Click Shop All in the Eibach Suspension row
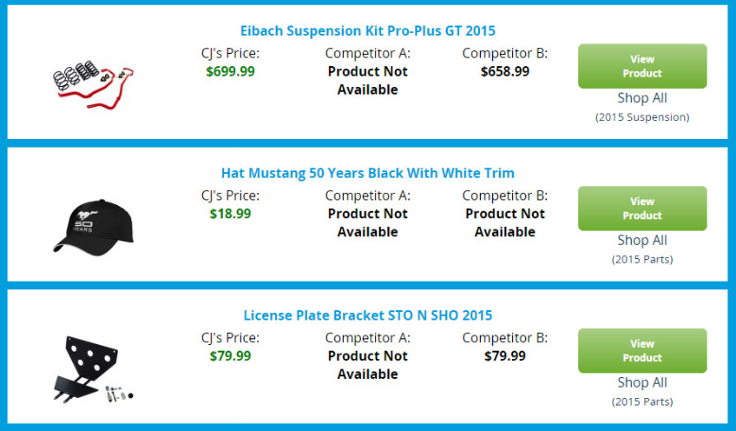 [x=642, y=97]
